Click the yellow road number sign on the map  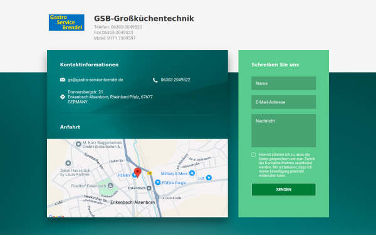(150, 173)
